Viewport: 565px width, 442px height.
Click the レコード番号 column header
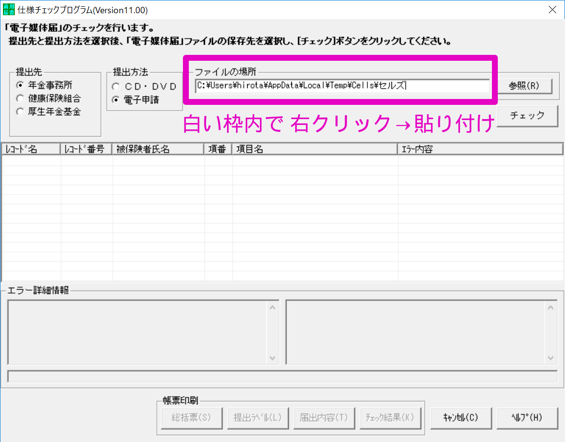pyautogui.click(x=86, y=149)
